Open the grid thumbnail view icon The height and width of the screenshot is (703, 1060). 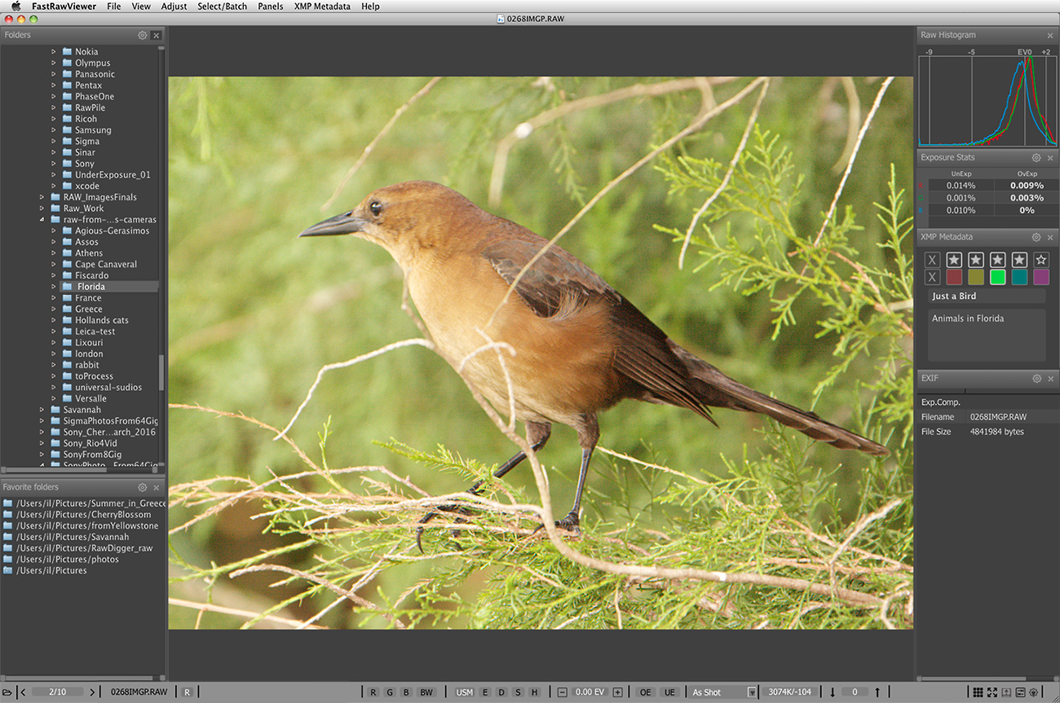[x=978, y=692]
